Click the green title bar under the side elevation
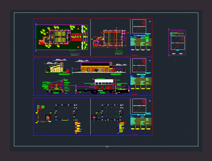212x161 pixels. pyautogui.click(x=116, y=74)
